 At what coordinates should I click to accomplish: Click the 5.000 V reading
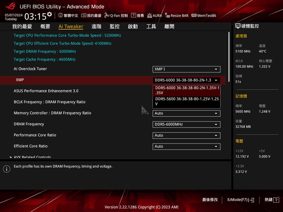(264, 157)
